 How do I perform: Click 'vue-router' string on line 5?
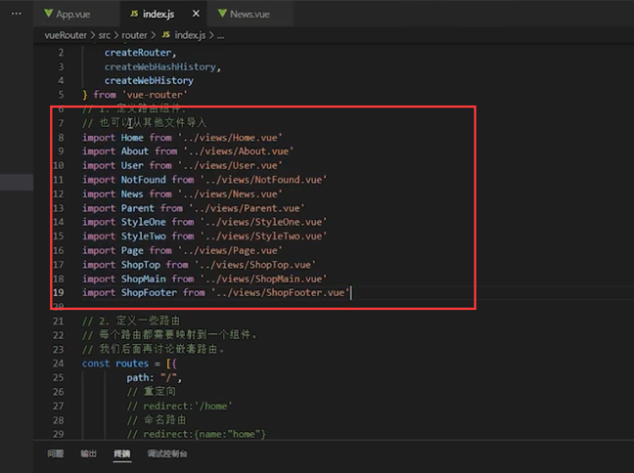pos(155,95)
